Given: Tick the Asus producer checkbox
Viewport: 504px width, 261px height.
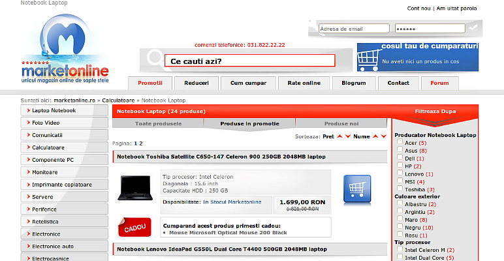Looking at the screenshot, I should [x=400, y=149].
